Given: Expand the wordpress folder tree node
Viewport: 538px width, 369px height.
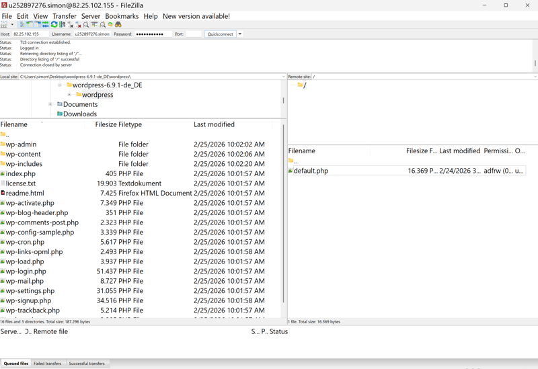Looking at the screenshot, I should pyautogui.click(x=69, y=95).
